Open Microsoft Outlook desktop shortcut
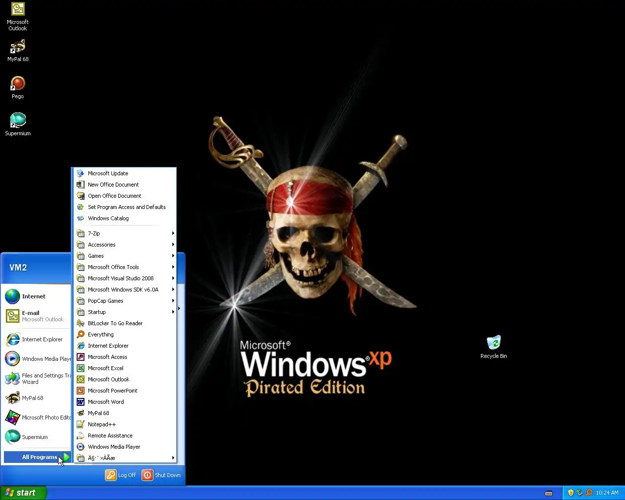The height and width of the screenshot is (500, 625). pyautogui.click(x=18, y=17)
